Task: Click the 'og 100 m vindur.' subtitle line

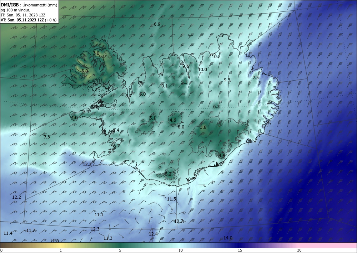Action: 15,10
